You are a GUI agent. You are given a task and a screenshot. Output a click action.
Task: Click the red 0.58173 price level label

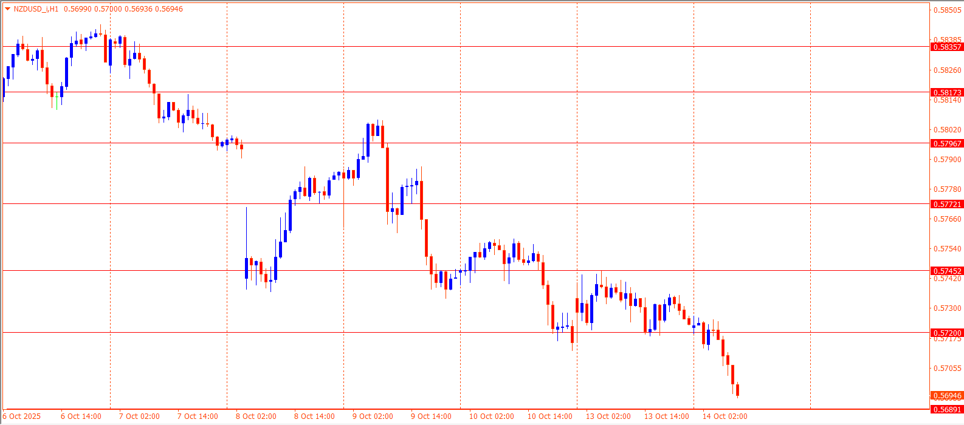click(x=947, y=92)
